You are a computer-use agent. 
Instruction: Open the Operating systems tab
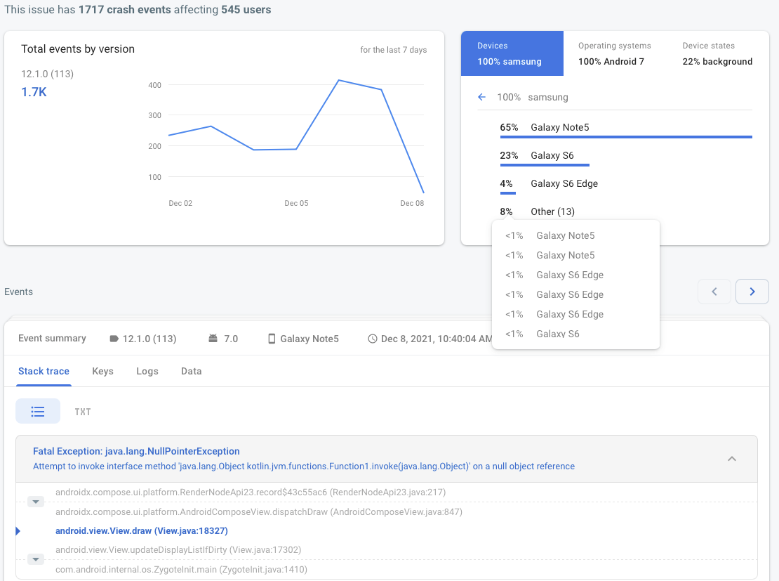click(x=614, y=53)
